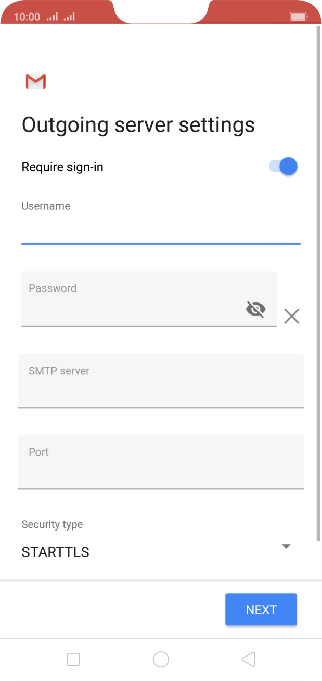This screenshot has width=322, height=681.
Task: Navigate back with the triangle icon
Action: coord(249,660)
